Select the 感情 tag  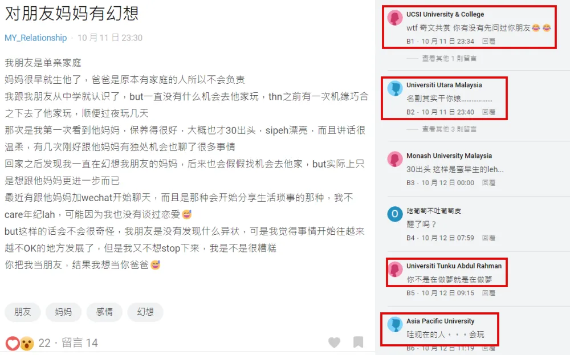(x=104, y=312)
